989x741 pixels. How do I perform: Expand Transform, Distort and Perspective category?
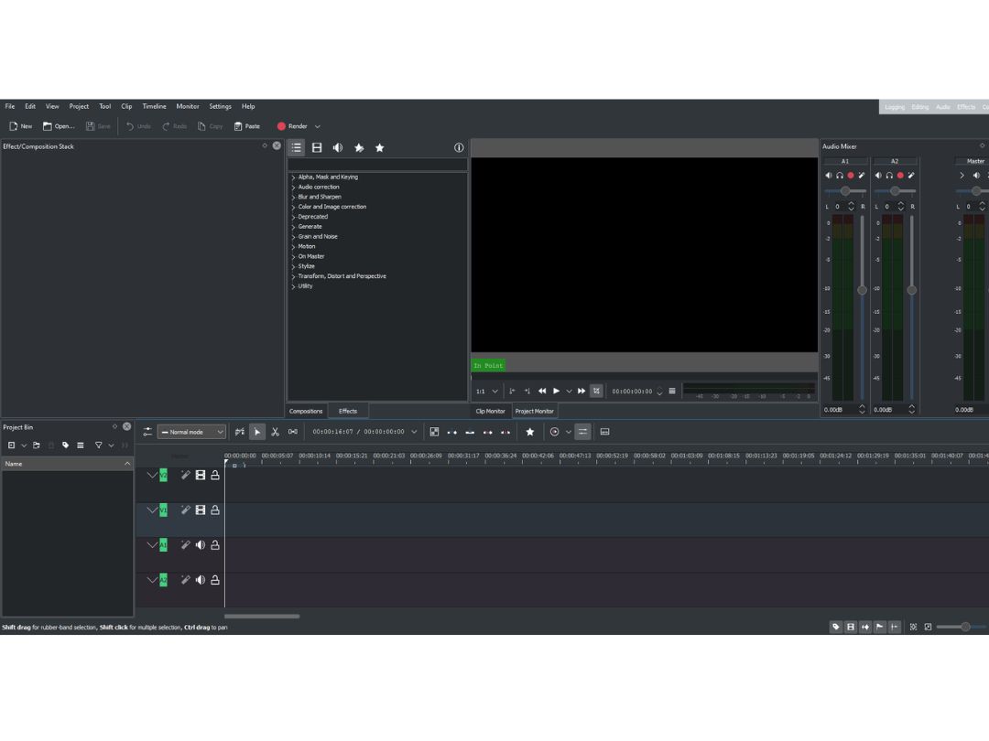(293, 276)
